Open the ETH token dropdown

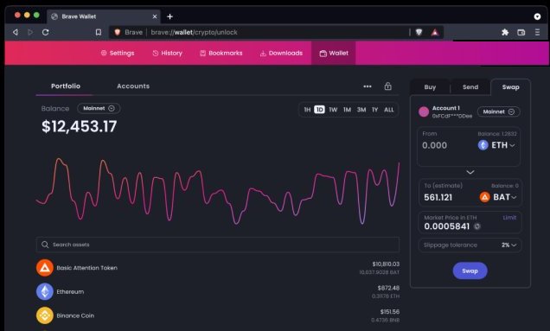point(496,145)
